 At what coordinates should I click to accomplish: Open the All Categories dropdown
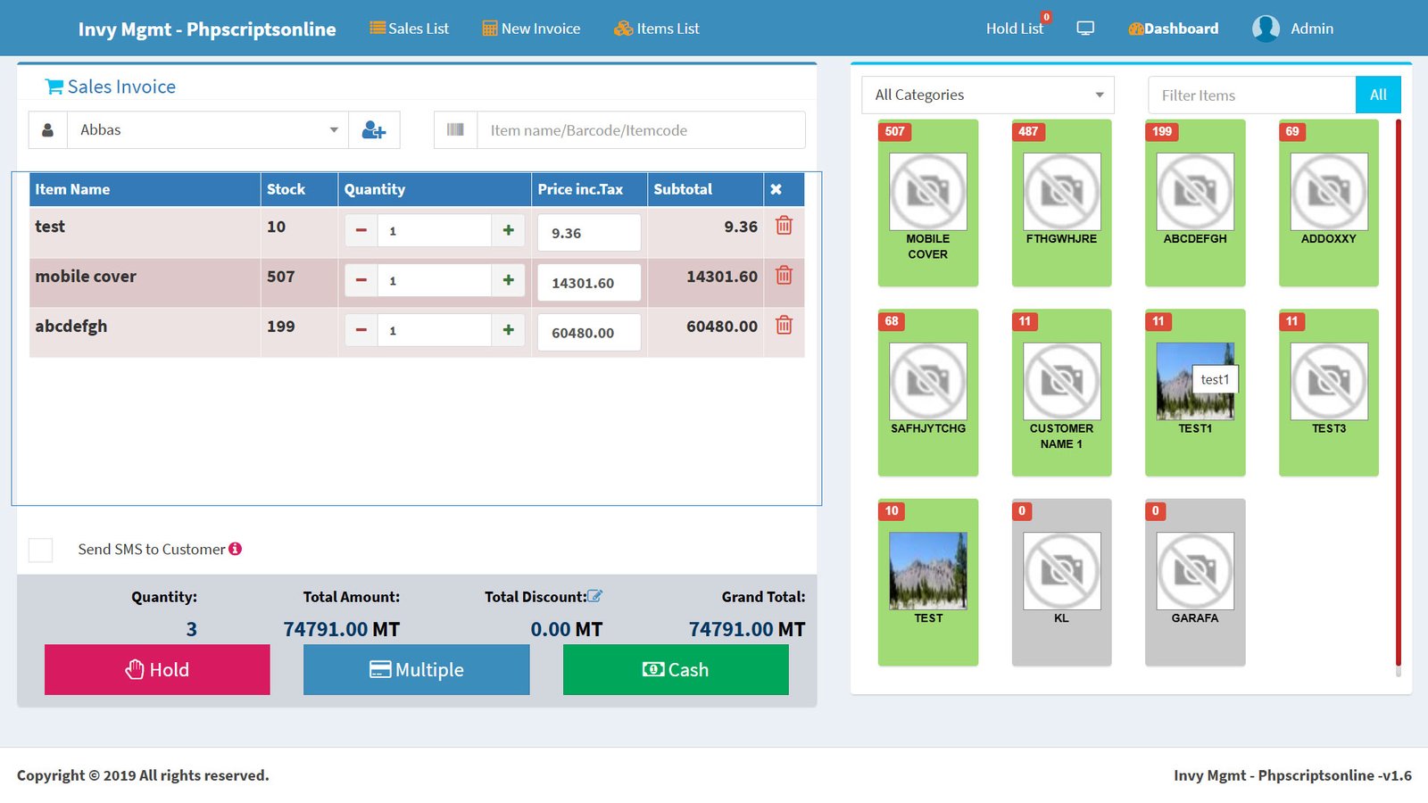(x=988, y=95)
